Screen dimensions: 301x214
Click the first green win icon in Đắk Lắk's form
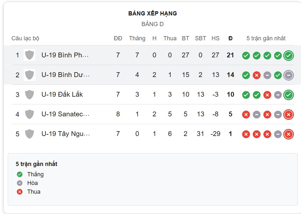pyautogui.click(x=246, y=95)
